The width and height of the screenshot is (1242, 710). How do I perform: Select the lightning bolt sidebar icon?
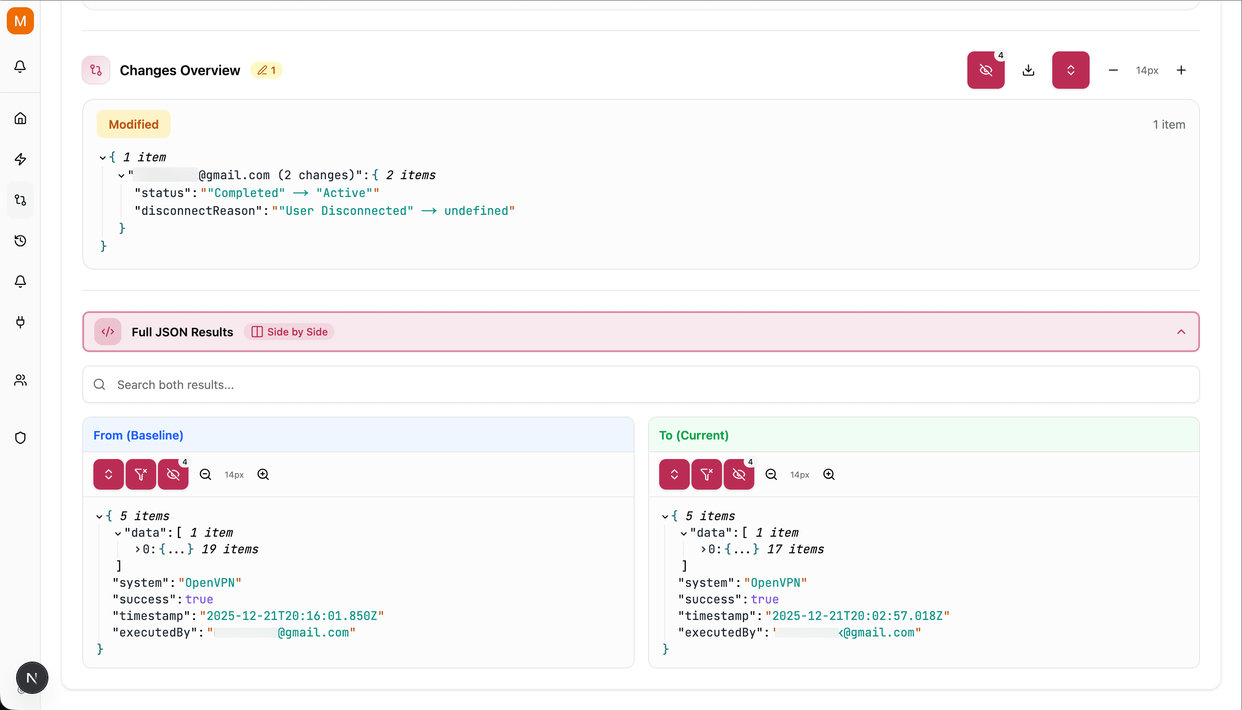[20, 159]
